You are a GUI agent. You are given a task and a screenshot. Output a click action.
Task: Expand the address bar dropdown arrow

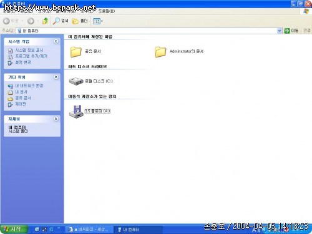pos(280,31)
